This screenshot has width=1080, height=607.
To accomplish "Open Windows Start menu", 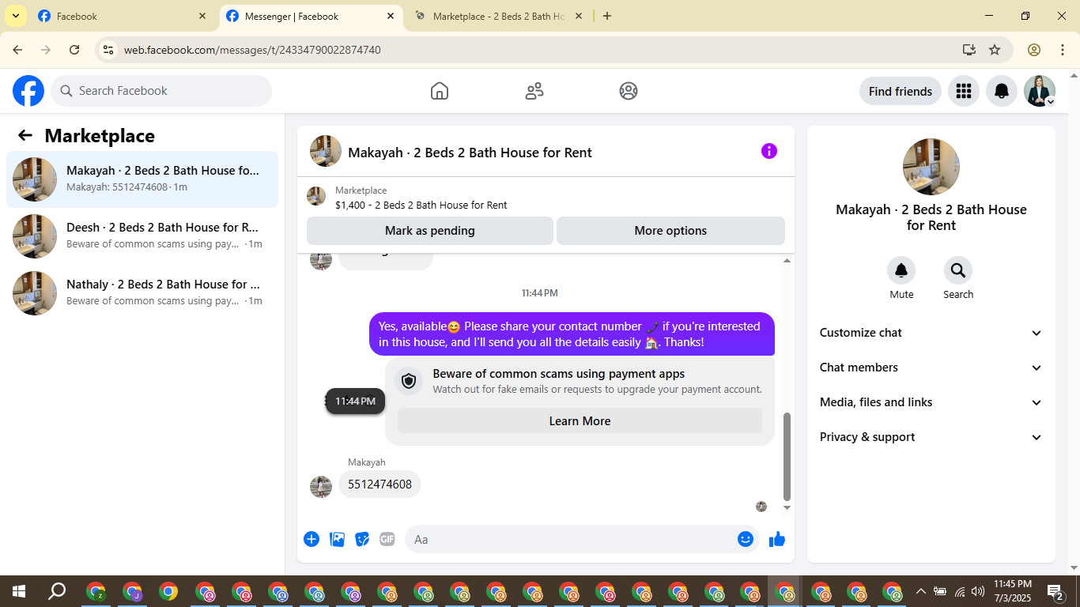I will [18, 591].
